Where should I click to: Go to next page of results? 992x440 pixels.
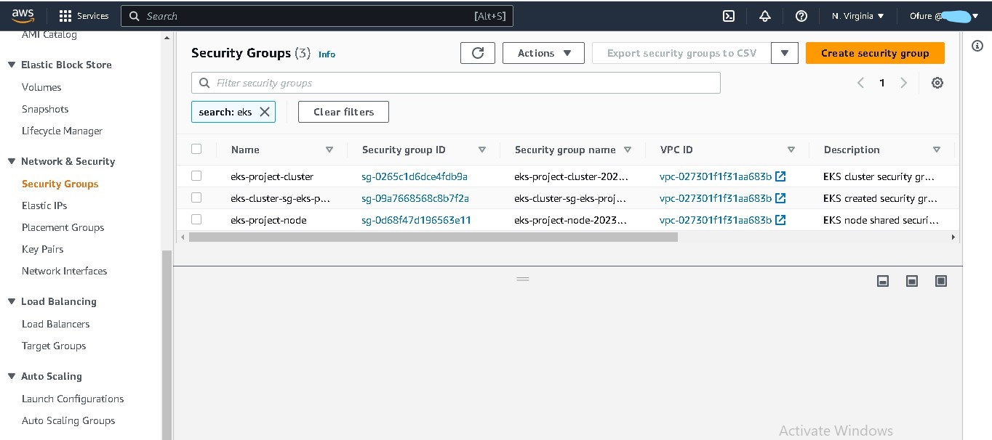pyautogui.click(x=904, y=83)
